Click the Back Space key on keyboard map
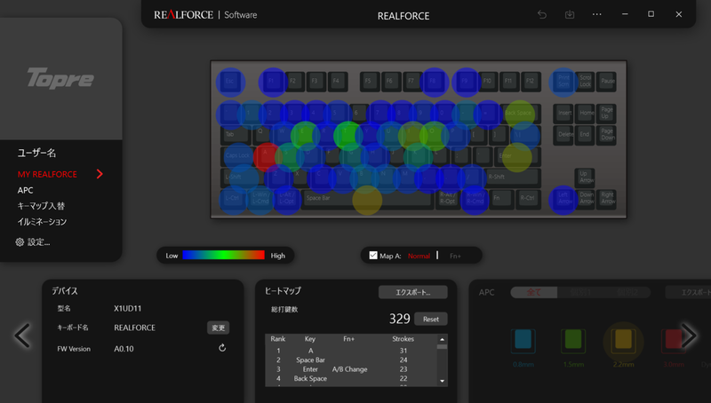Viewport: 711px width, 403px height. [x=521, y=114]
